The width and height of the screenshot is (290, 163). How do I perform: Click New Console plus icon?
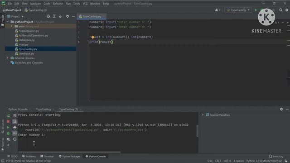click(8, 145)
